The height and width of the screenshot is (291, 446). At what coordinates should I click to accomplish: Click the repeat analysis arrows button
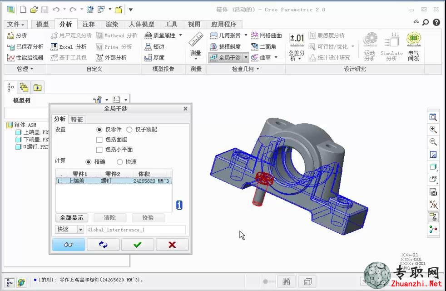click(103, 245)
